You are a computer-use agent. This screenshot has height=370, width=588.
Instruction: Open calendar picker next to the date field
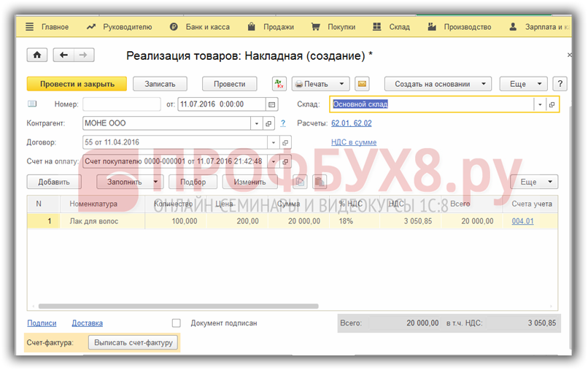click(x=272, y=104)
